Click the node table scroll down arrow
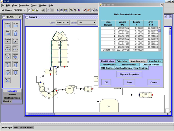174x131 pixels. (160, 50)
